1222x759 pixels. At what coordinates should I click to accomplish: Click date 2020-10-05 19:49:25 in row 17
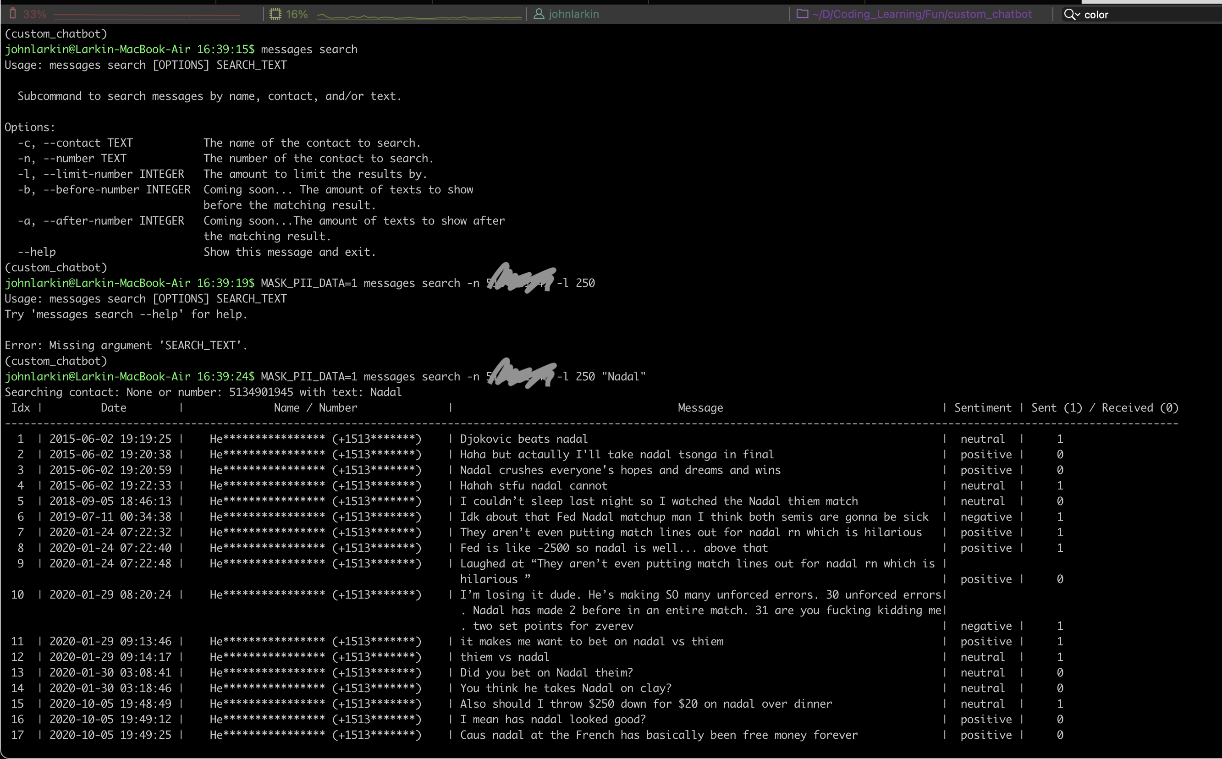pyautogui.click(x=110, y=735)
